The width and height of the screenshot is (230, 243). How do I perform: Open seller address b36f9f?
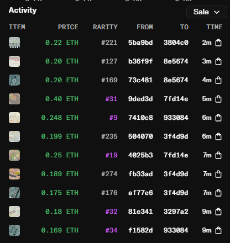point(140,61)
